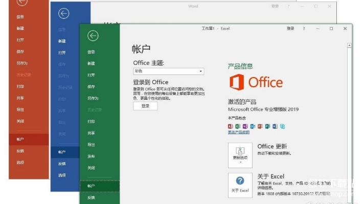The width and height of the screenshot is (364, 204).
Task: Open 打开 in the PowerPoint sidebar
Action: tap(20, 40)
